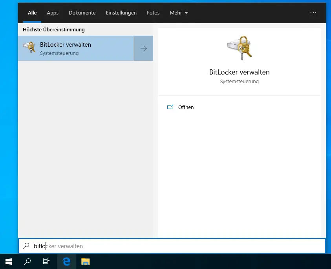Open the Dokumente search tab
Screen dimensions: 331x269
pyautogui.click(x=82, y=13)
